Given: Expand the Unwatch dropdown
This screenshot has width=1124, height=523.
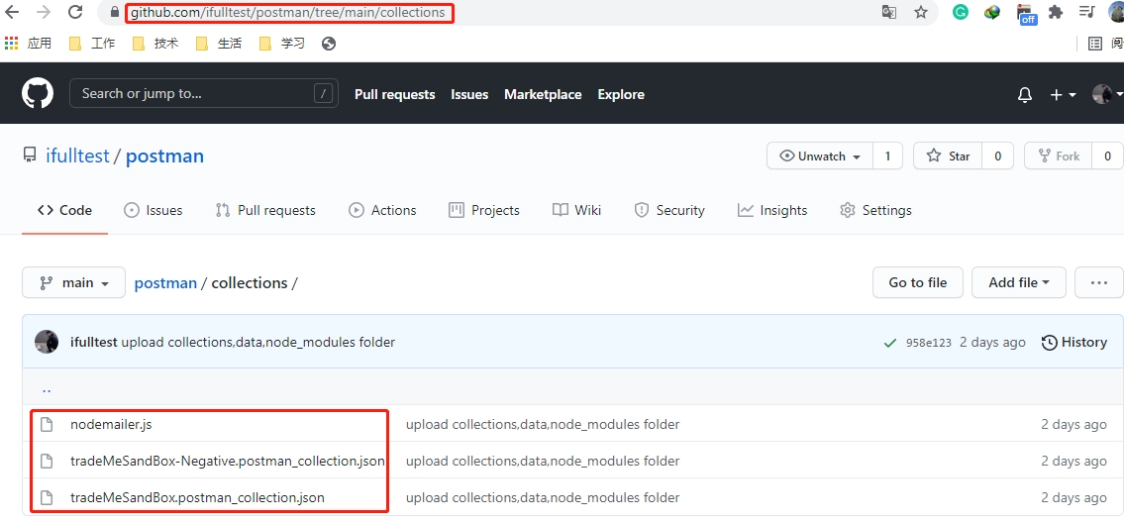Looking at the screenshot, I should [x=820, y=156].
